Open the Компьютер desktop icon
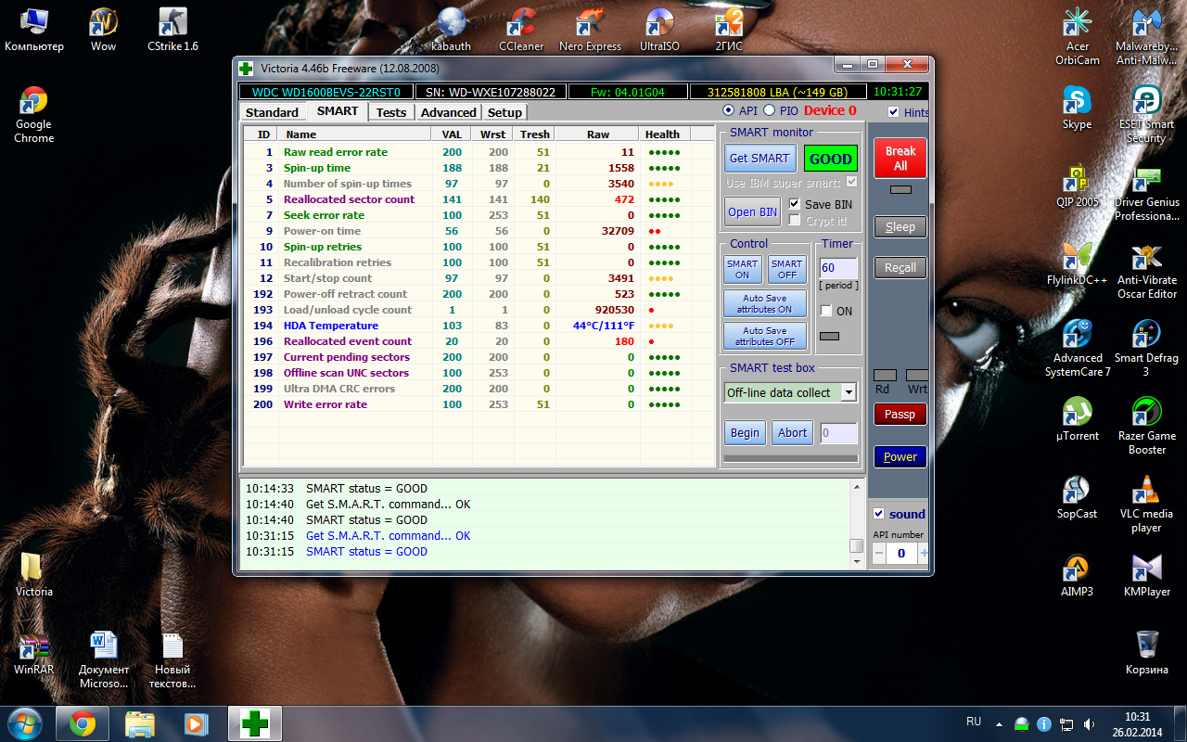This screenshot has height=742, width=1187. [x=34, y=30]
